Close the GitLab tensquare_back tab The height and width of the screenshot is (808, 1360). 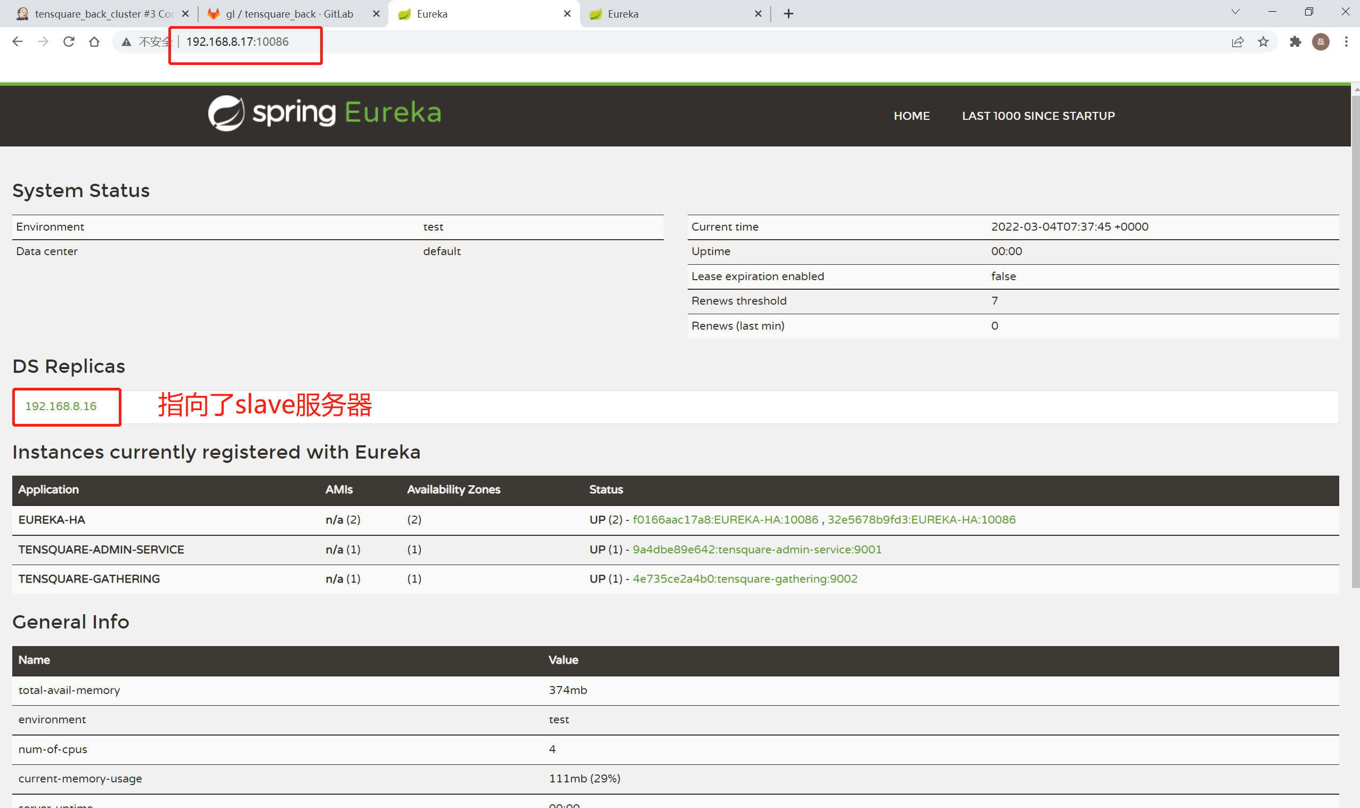(x=376, y=14)
